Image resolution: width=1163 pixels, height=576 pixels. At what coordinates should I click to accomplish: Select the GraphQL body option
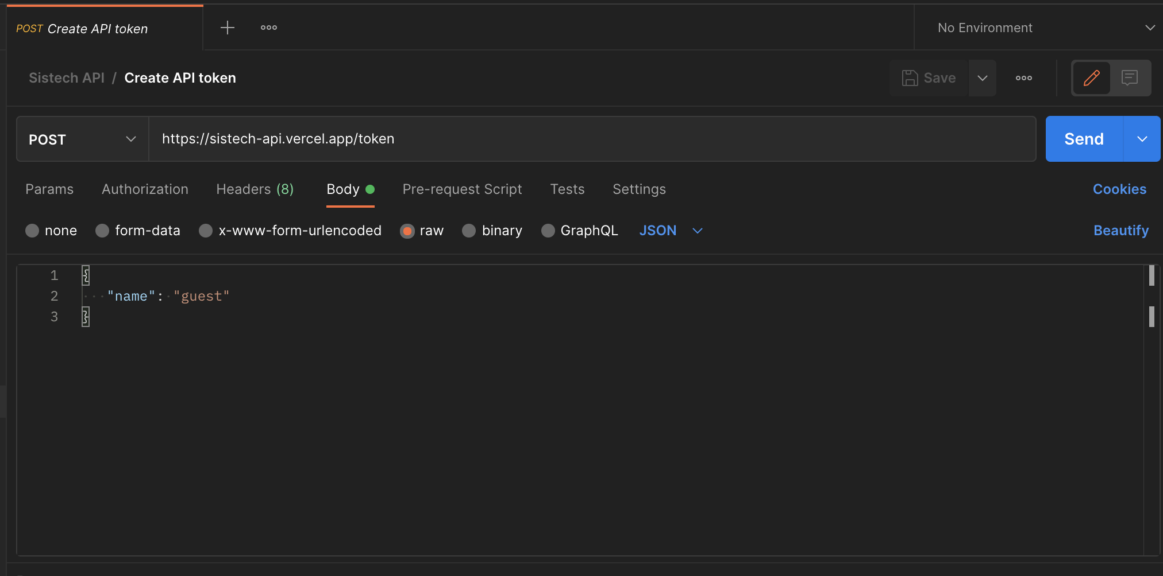coord(548,231)
